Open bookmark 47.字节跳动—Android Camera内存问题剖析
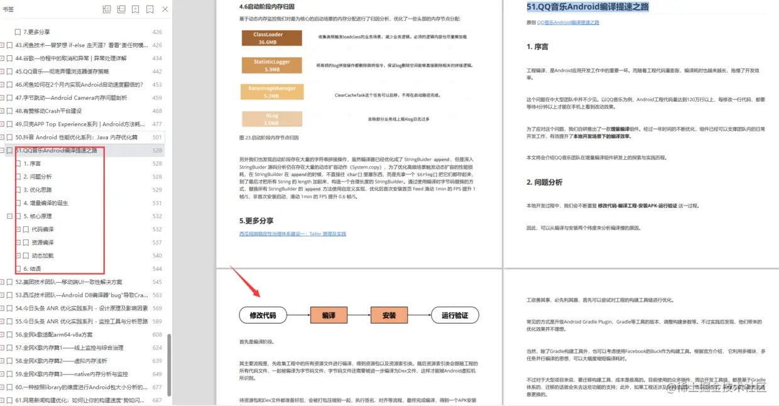Image resolution: width=779 pixels, height=406 pixels. click(71, 98)
